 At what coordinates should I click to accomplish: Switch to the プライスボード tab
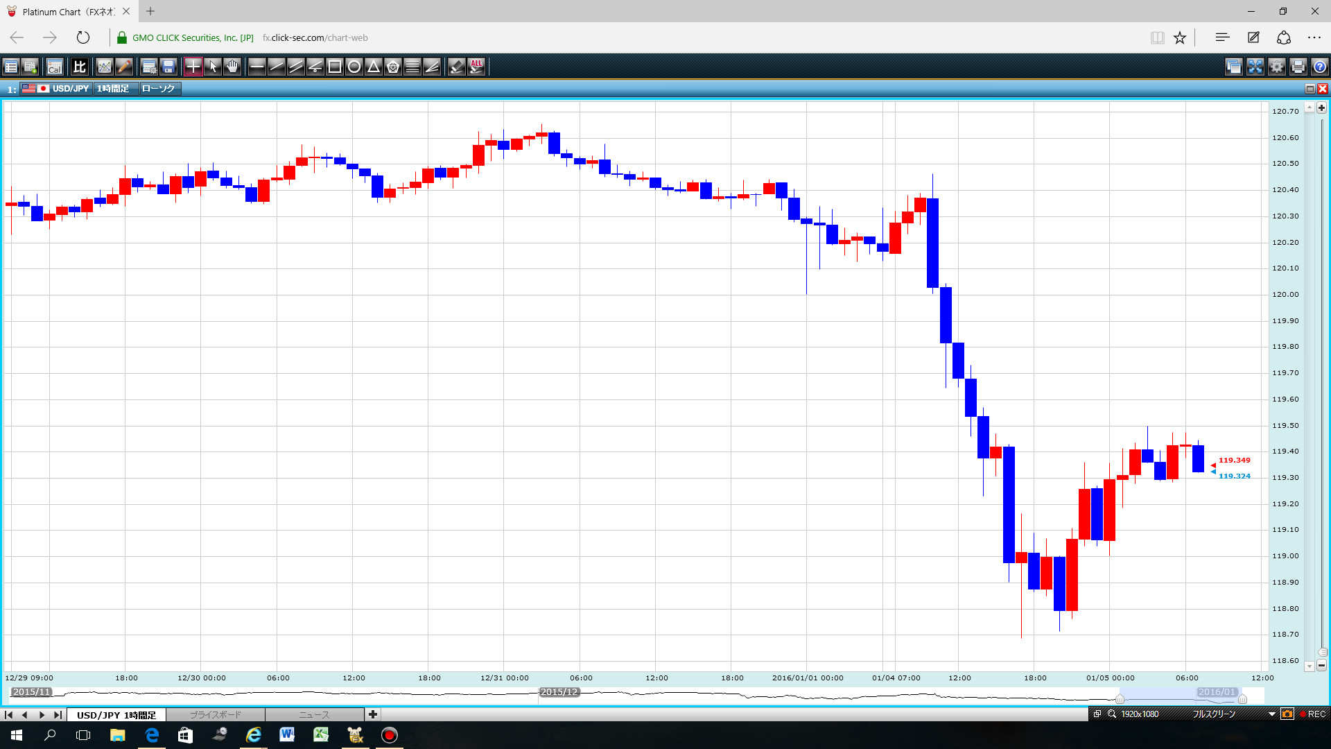216,714
